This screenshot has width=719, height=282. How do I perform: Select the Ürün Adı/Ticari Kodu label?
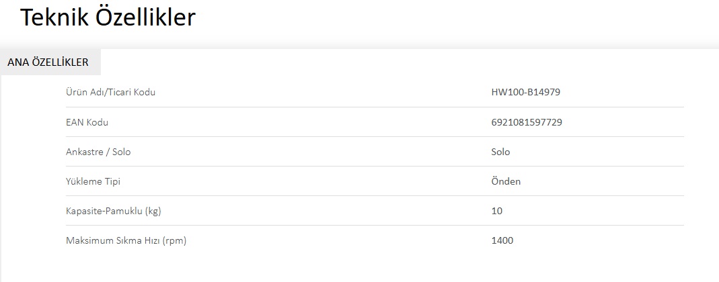[x=110, y=92]
